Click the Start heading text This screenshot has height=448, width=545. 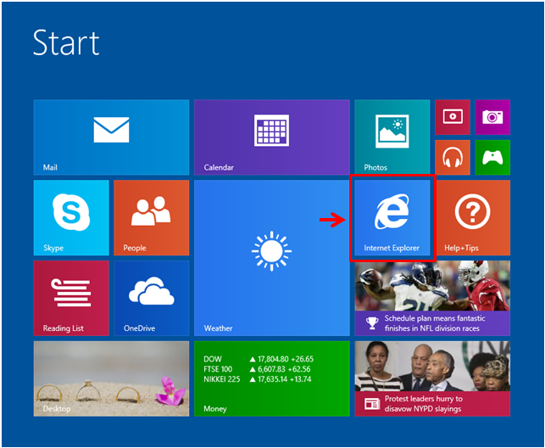[66, 42]
